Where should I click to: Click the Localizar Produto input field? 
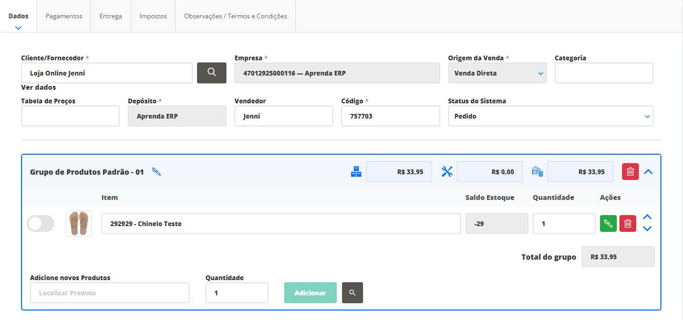pos(110,293)
